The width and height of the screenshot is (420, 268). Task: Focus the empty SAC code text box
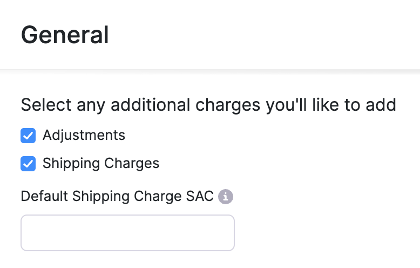[x=127, y=233]
